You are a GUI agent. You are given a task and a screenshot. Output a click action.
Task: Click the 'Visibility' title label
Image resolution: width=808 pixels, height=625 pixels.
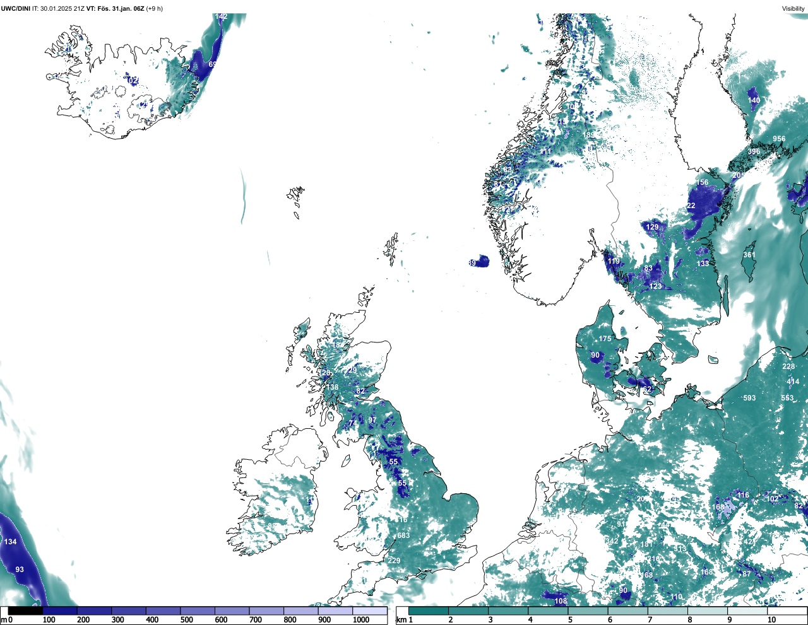[x=793, y=8]
